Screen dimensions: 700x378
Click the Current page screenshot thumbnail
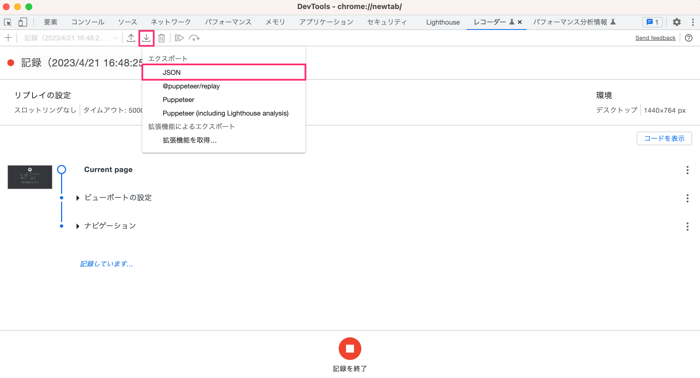(30, 177)
